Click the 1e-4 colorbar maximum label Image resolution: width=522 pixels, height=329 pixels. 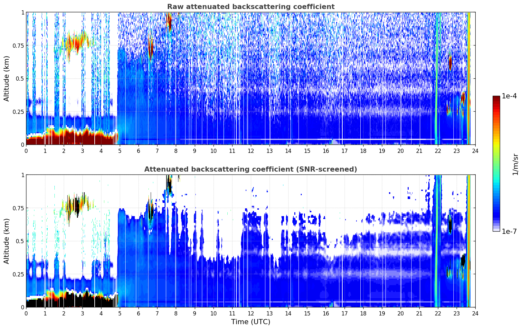[509, 96]
